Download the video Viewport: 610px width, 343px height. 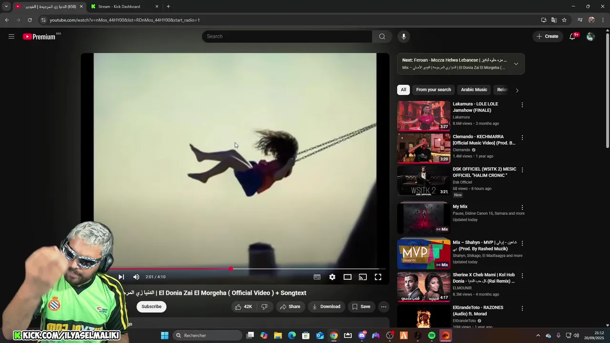point(326,307)
